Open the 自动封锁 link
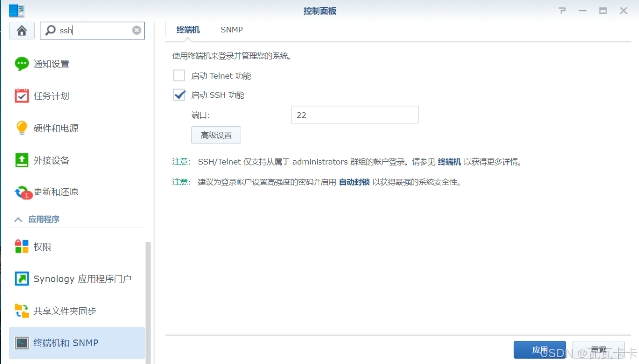Screen dimensions: 639x364 pyautogui.click(x=354, y=182)
